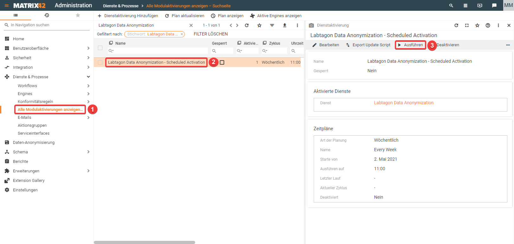Viewport: 514px width, 244px height.
Task: Expand Integration navigation section
Action: coord(88,67)
